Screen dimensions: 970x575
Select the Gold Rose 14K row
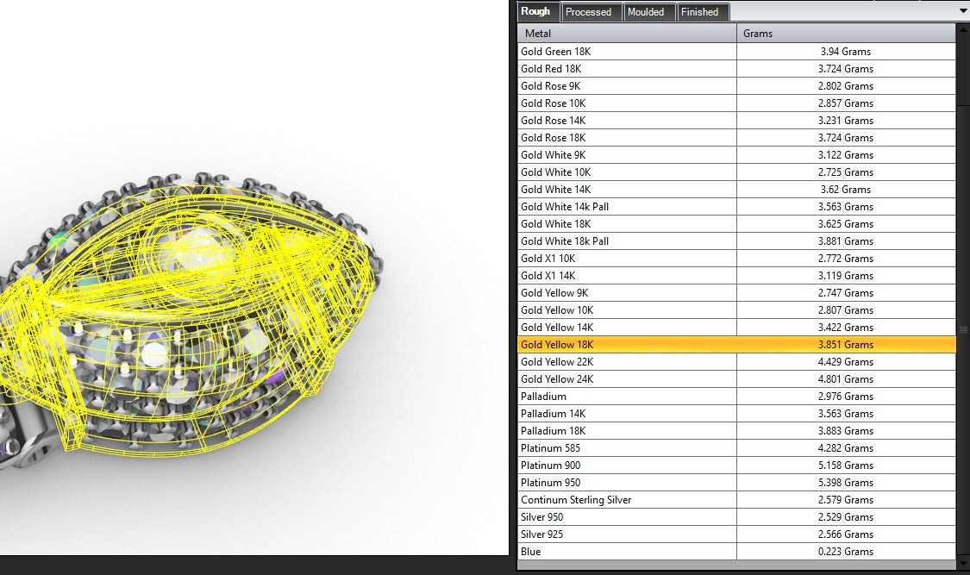click(x=736, y=121)
